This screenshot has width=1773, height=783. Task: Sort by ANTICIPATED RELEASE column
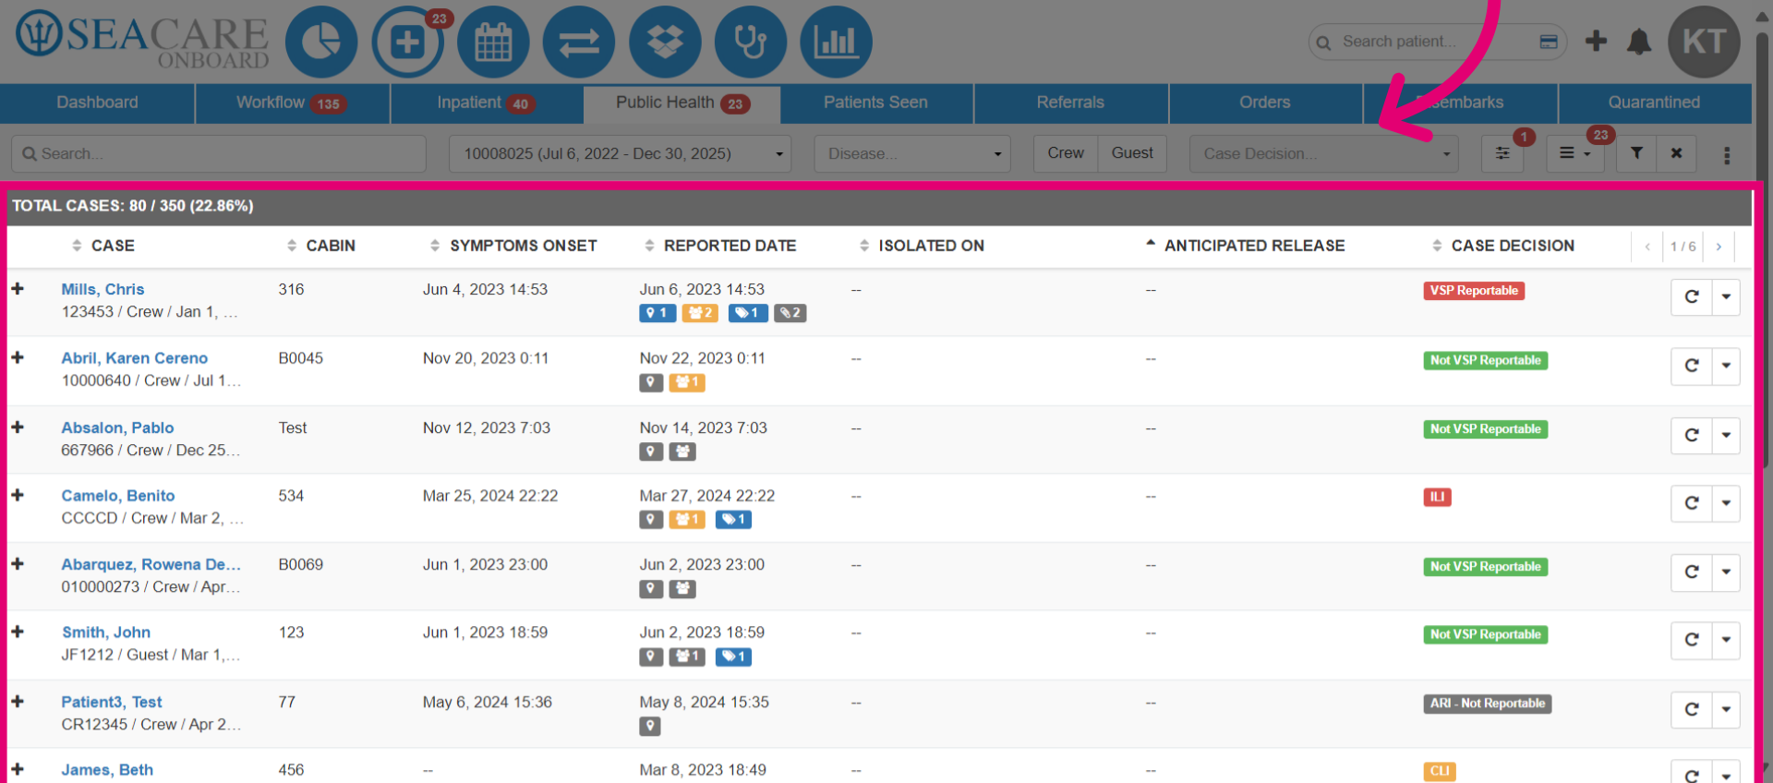pyautogui.click(x=1245, y=246)
